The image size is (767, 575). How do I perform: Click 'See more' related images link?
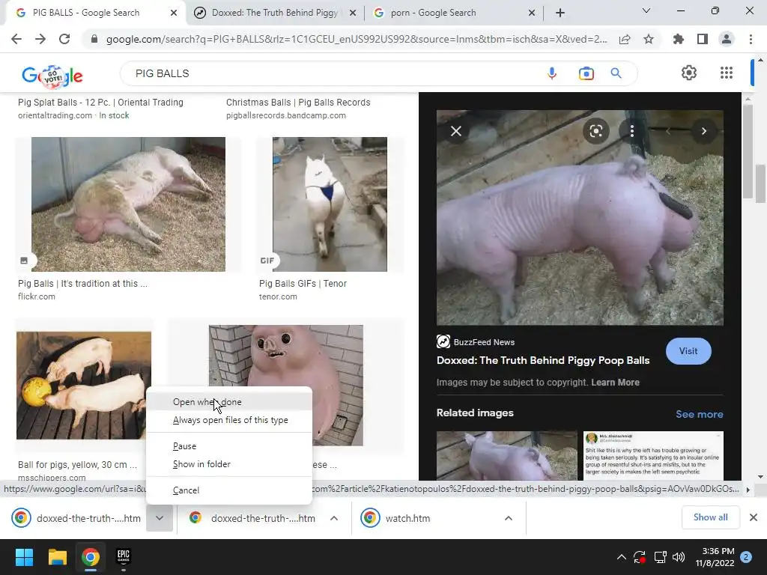coord(699,414)
